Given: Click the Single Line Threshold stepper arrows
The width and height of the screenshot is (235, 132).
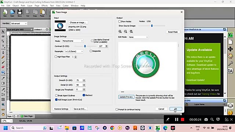Looking at the screenshot, I should (84, 89).
